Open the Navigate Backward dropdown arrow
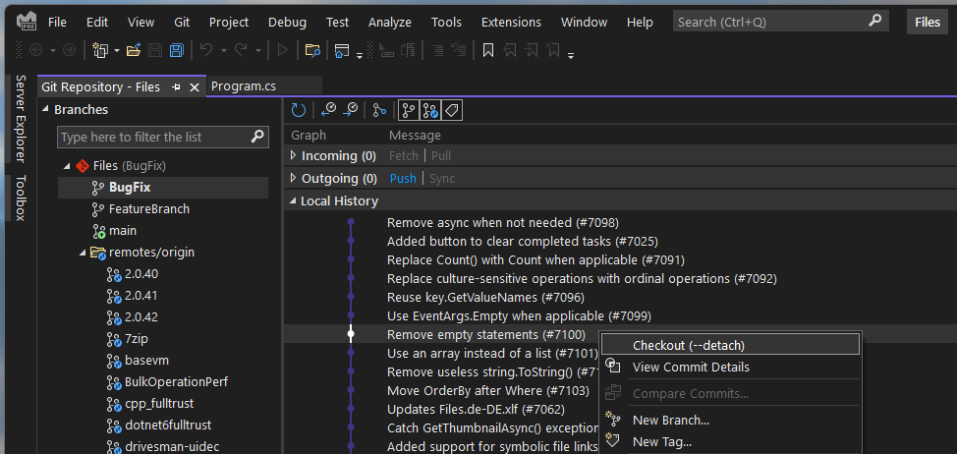This screenshot has height=454, width=957. point(52,51)
